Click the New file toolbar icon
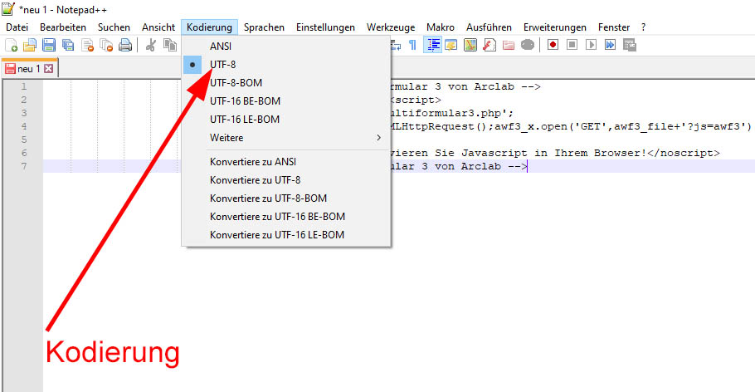Screen dimensions: 755x392 pyautogui.click(x=12, y=45)
